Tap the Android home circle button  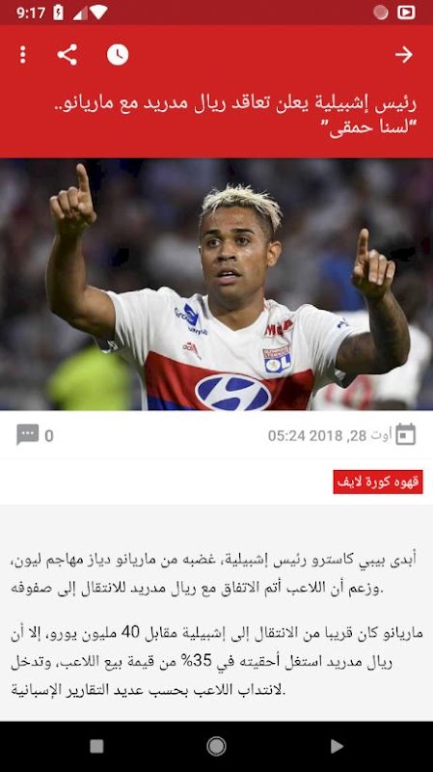coord(216,746)
